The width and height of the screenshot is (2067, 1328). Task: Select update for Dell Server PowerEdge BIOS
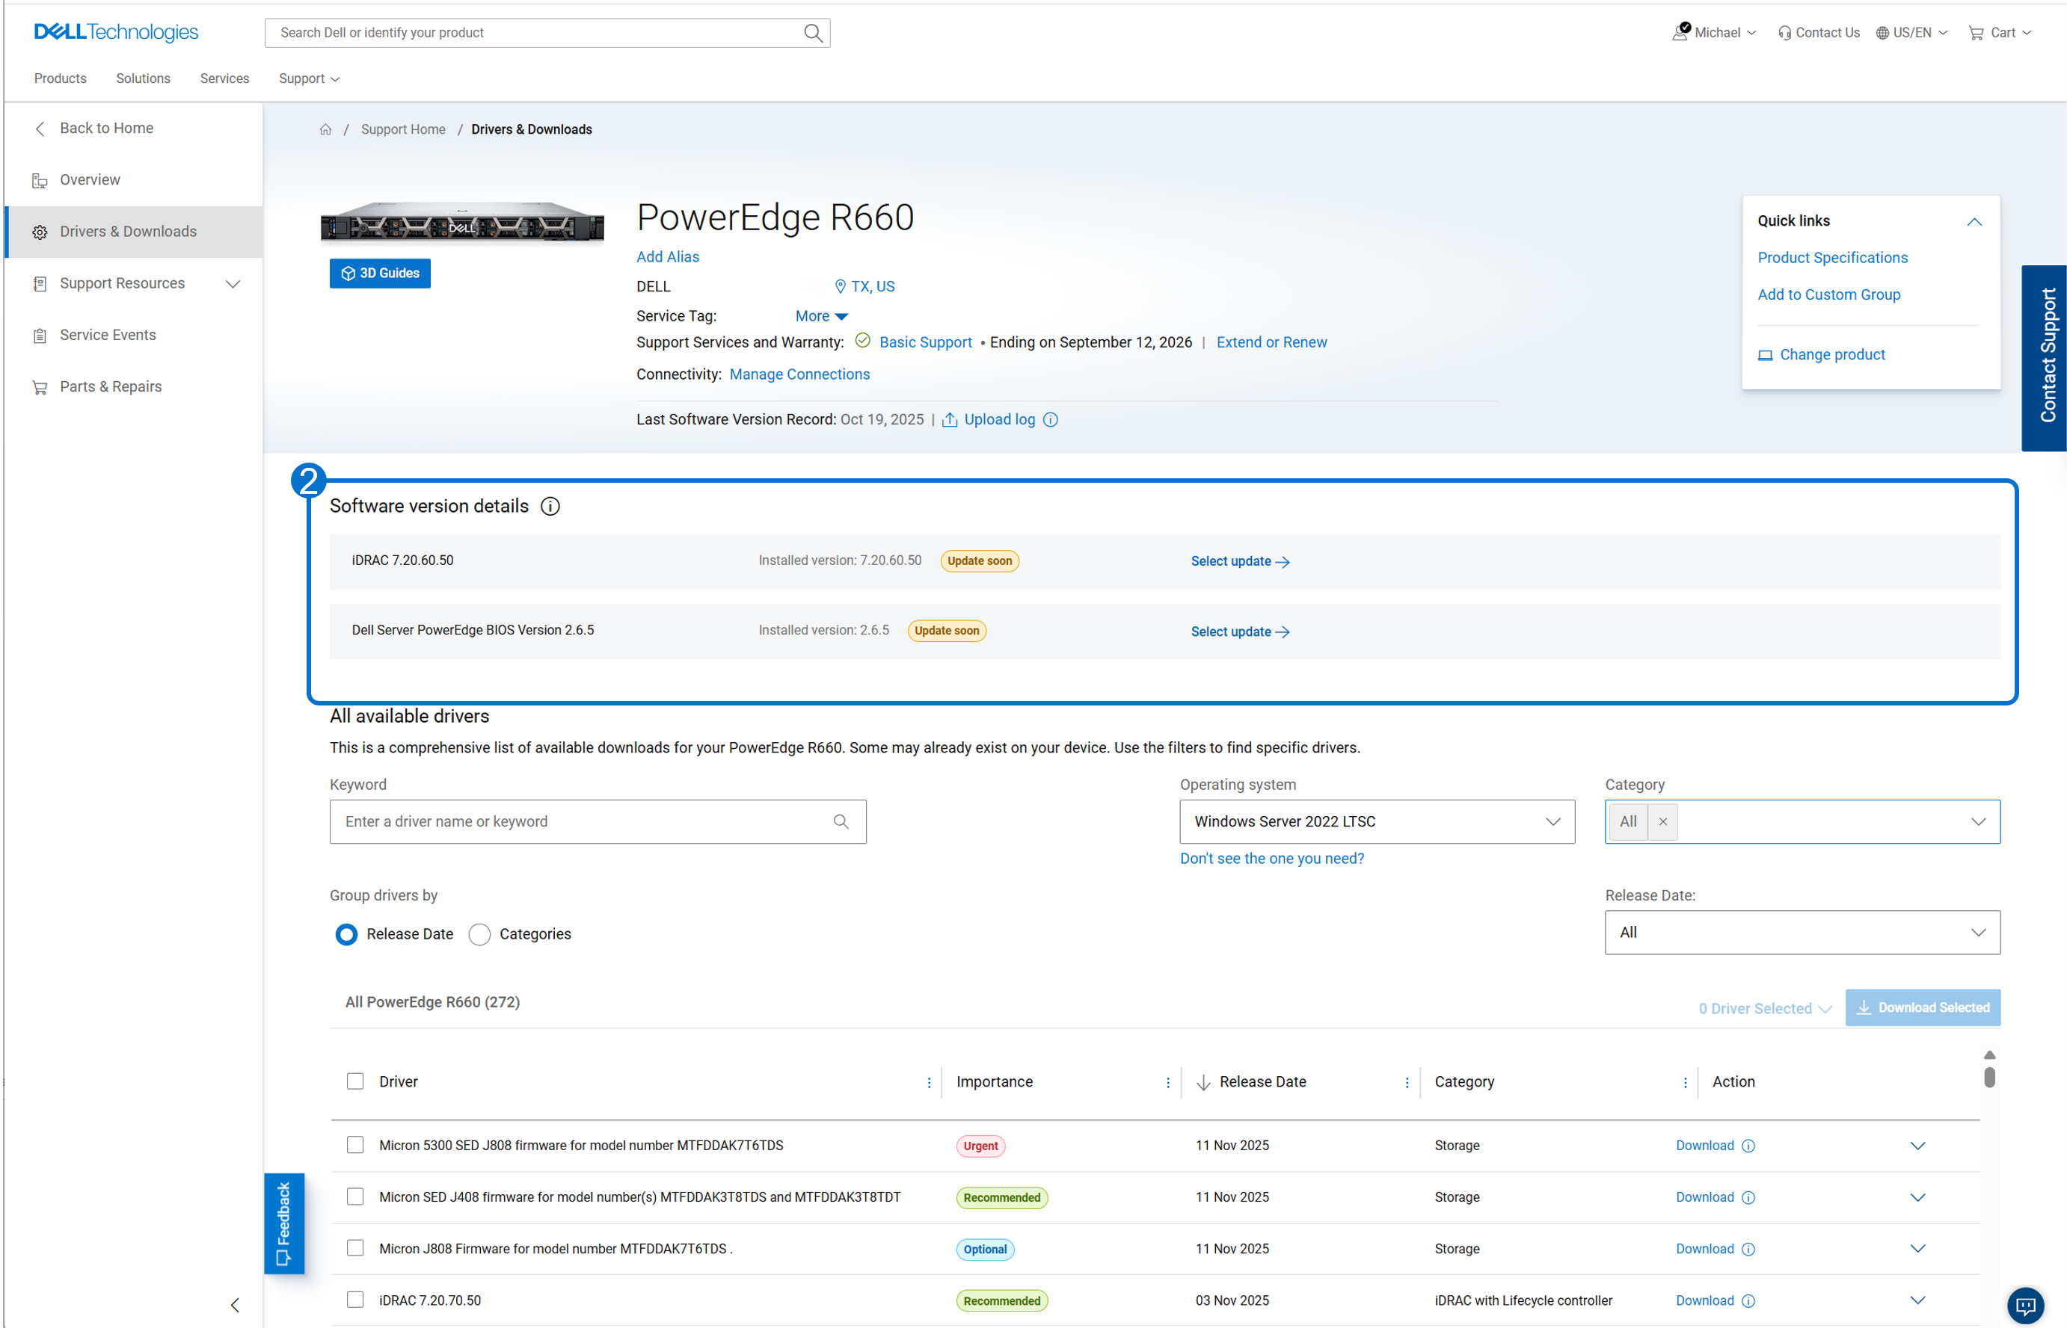pos(1240,631)
